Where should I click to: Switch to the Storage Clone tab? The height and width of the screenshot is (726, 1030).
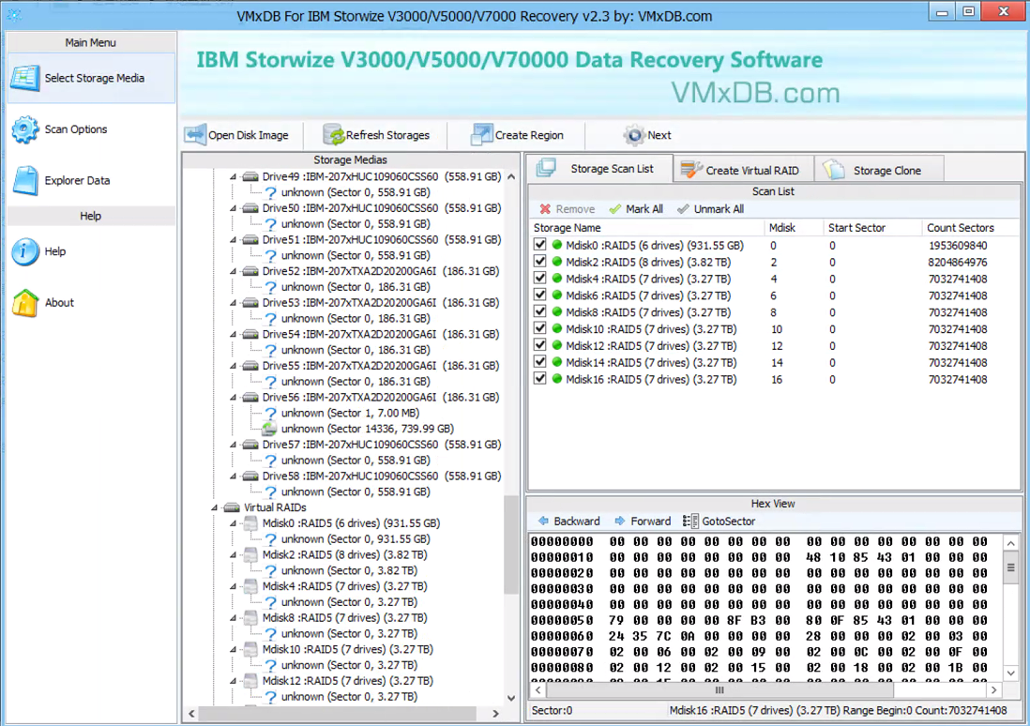(x=880, y=170)
